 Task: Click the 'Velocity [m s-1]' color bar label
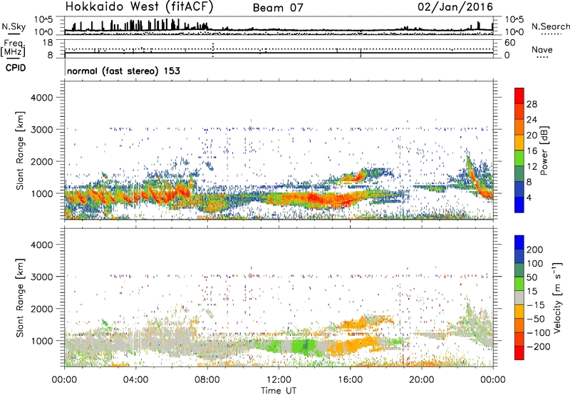(557, 297)
